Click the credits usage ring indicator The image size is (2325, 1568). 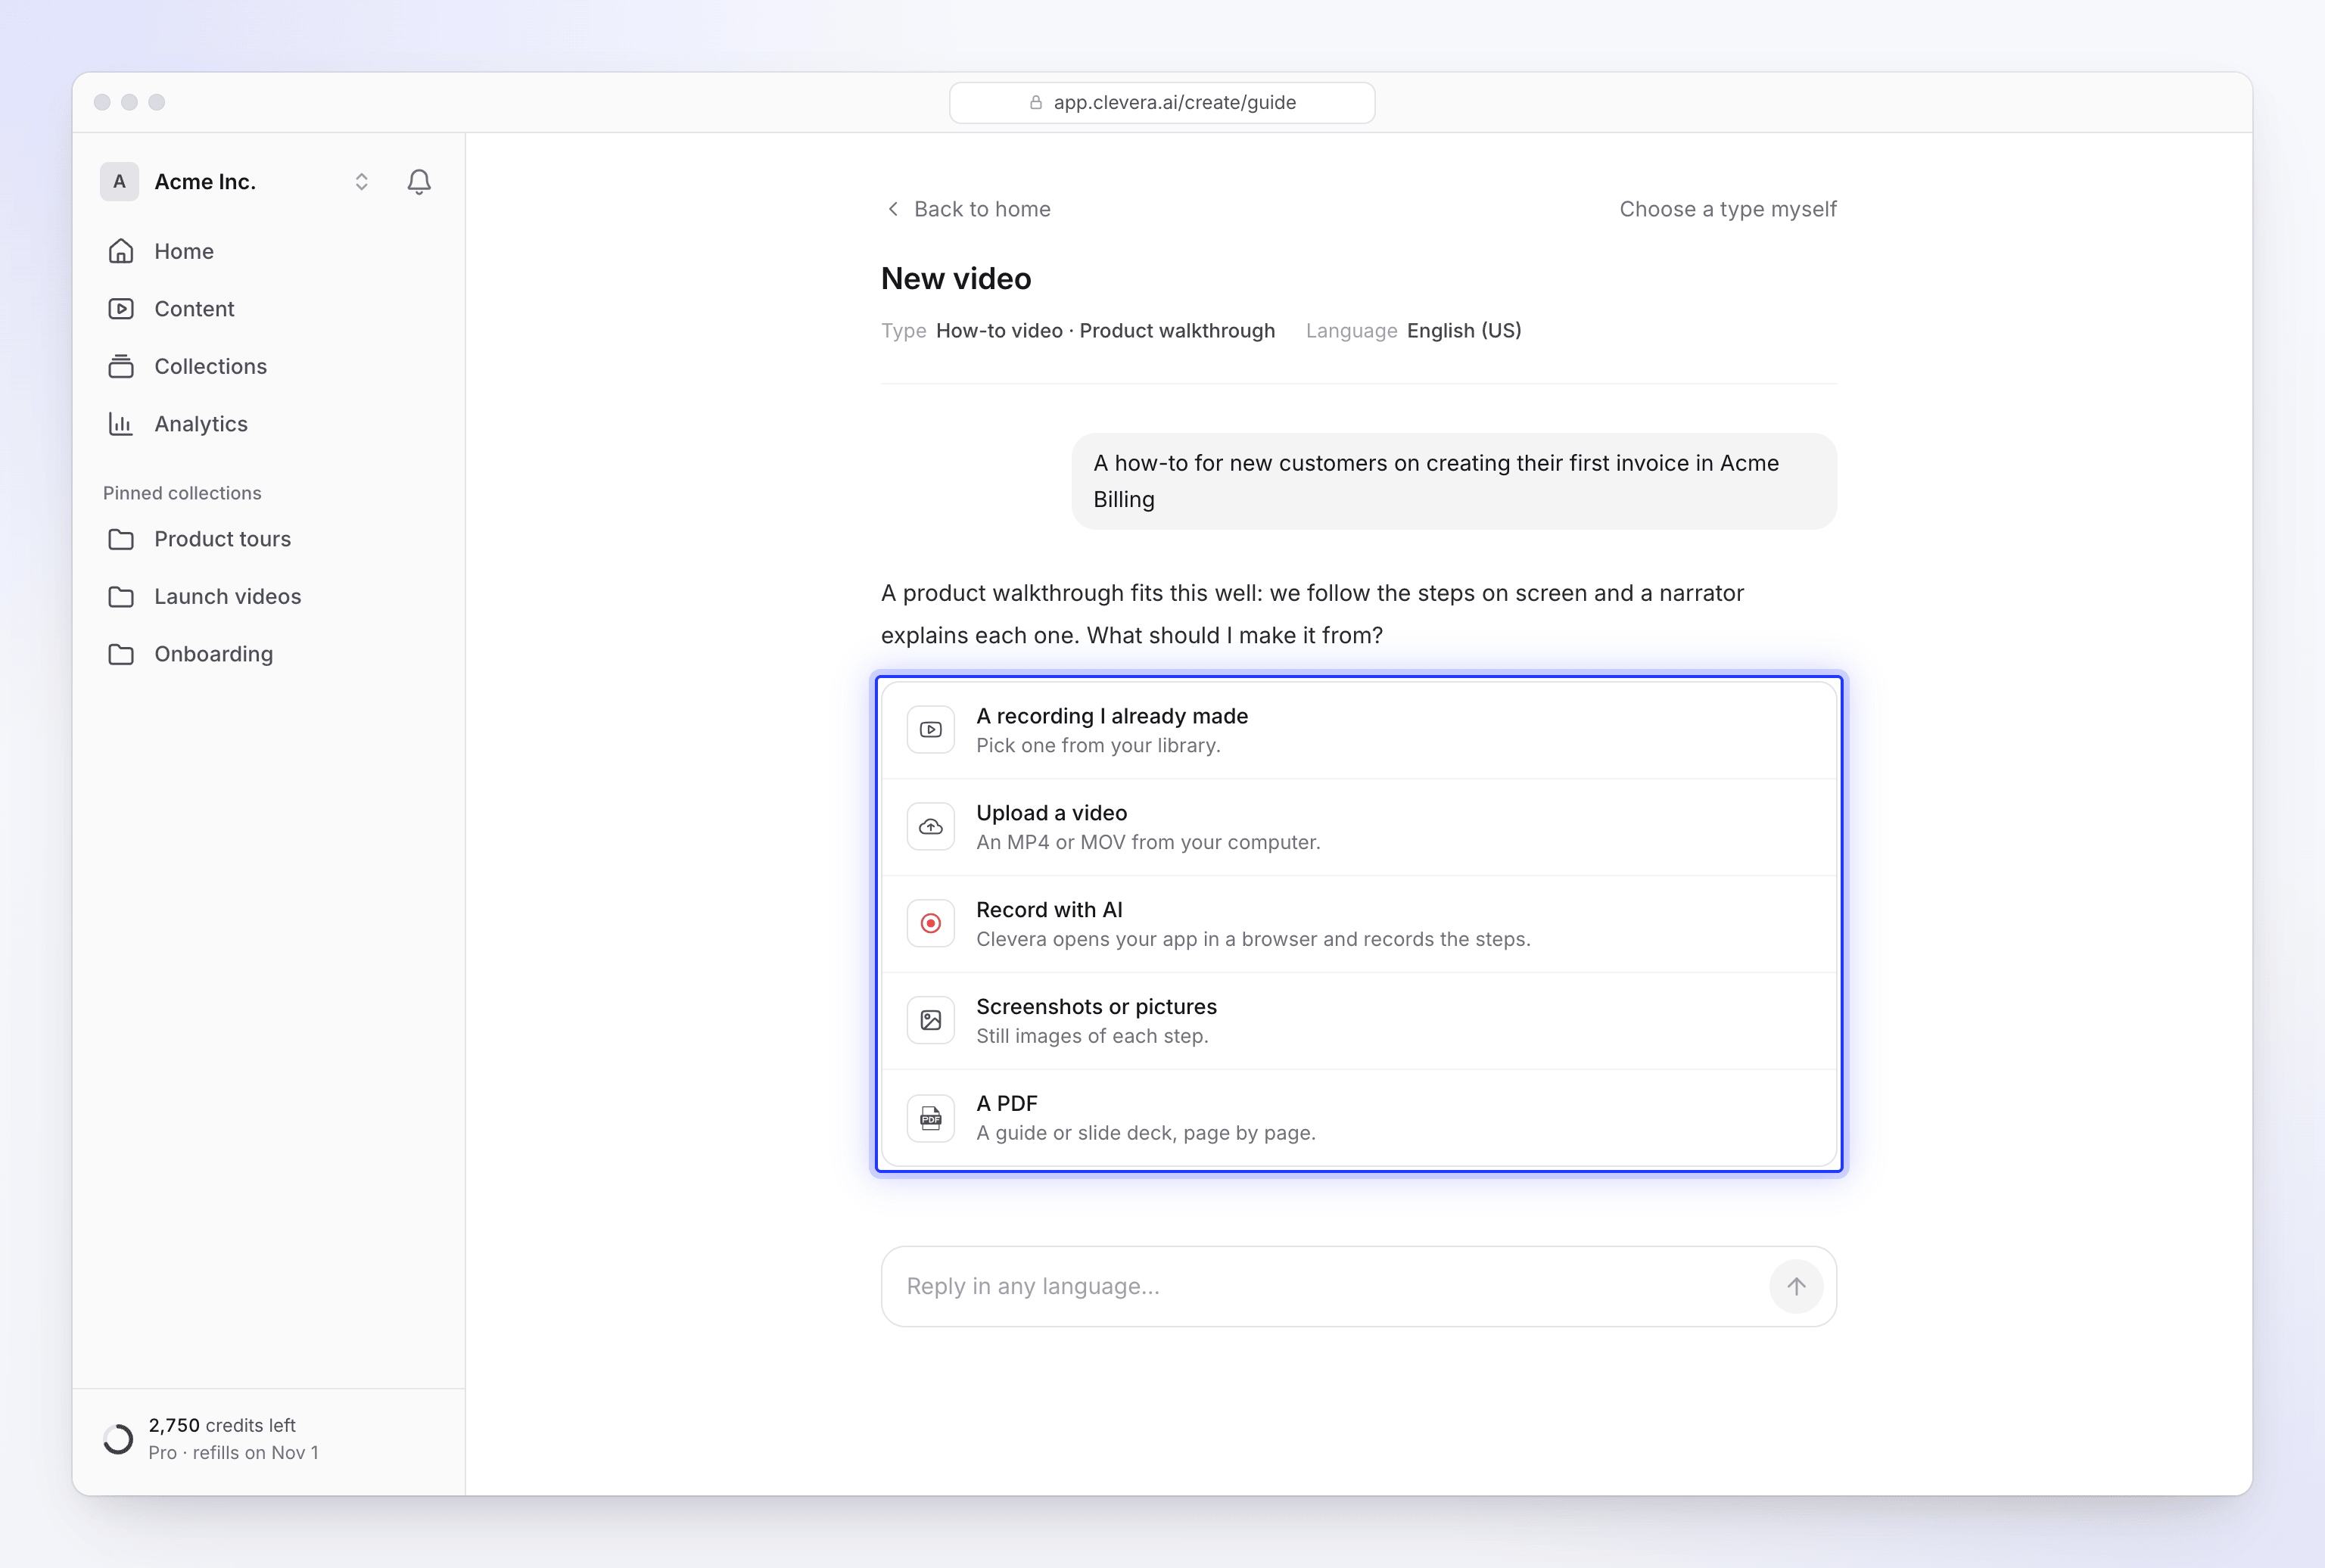(118, 1439)
